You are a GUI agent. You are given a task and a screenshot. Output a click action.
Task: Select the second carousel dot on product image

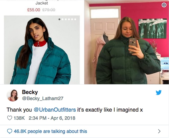point(63,19)
